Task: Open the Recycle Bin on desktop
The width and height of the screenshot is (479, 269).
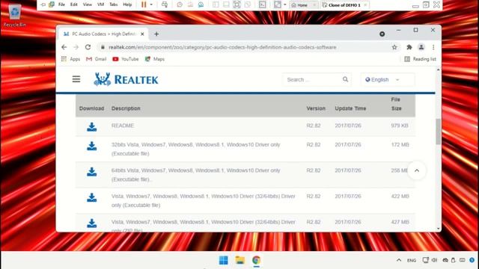Action: coord(14,15)
